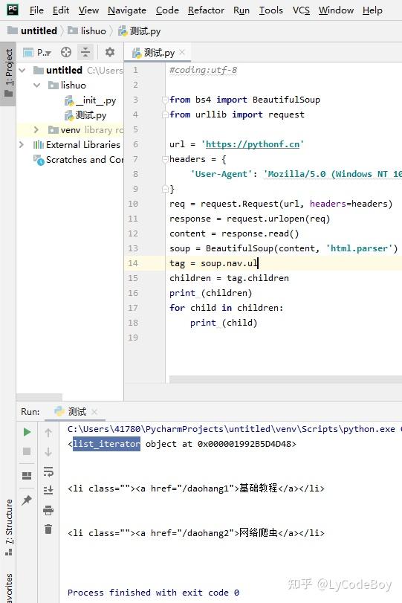Screen dimensions: 402x603
Task: Place cursor on print (child) line
Action: pos(223,323)
